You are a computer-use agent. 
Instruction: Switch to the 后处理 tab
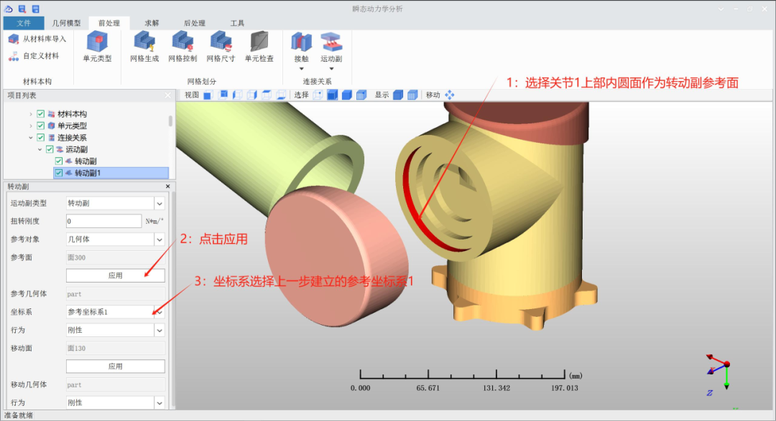pyautogui.click(x=195, y=23)
